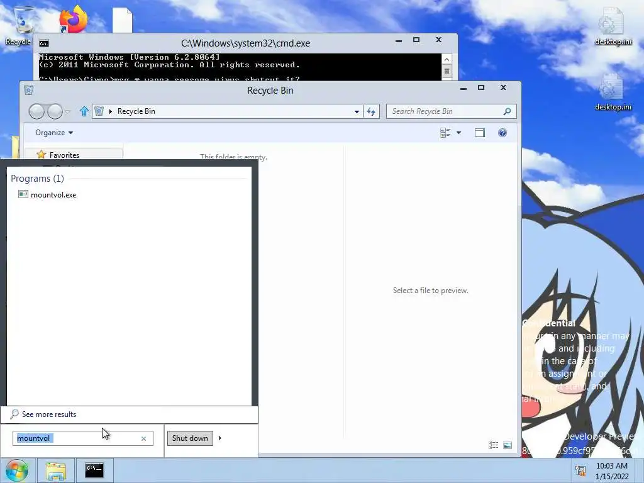This screenshot has height=483, width=644.
Task: Refresh the Recycle Bin view
Action: pyautogui.click(x=371, y=111)
